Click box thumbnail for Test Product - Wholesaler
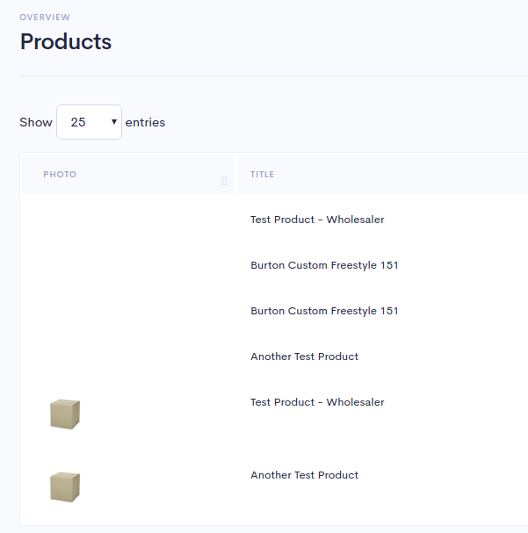Screen dimensions: 528x533 [65, 414]
